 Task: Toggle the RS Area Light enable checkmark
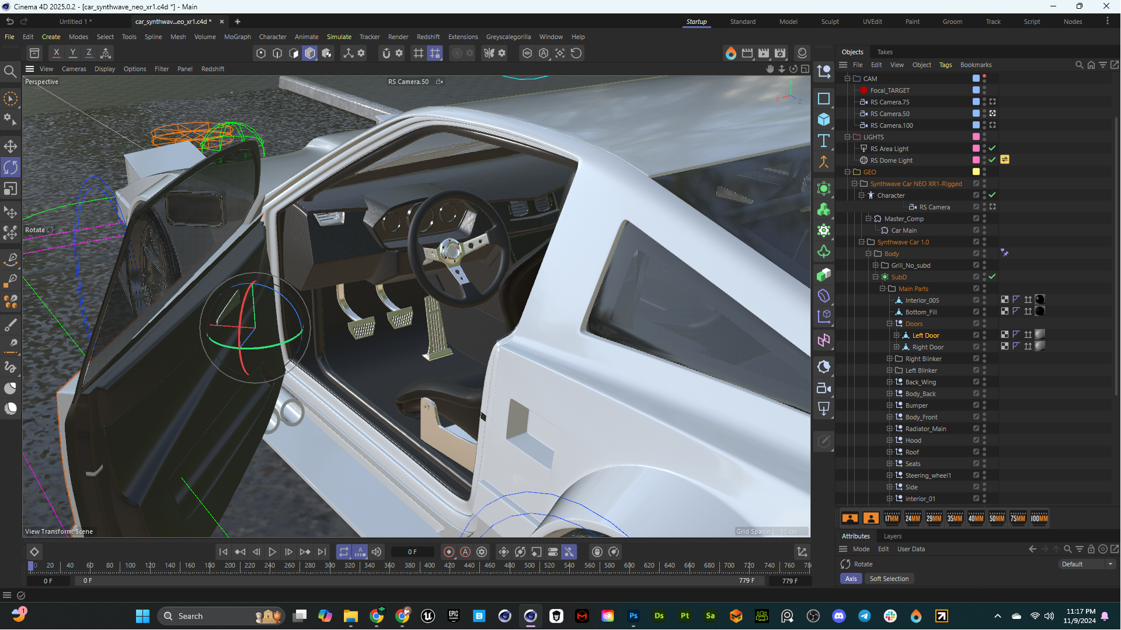(x=992, y=149)
